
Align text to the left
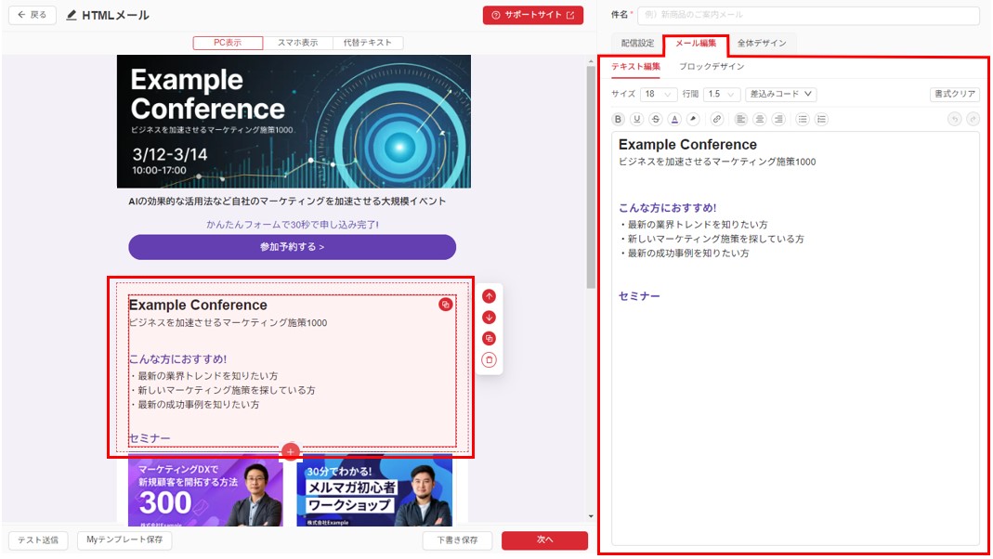[x=741, y=119]
